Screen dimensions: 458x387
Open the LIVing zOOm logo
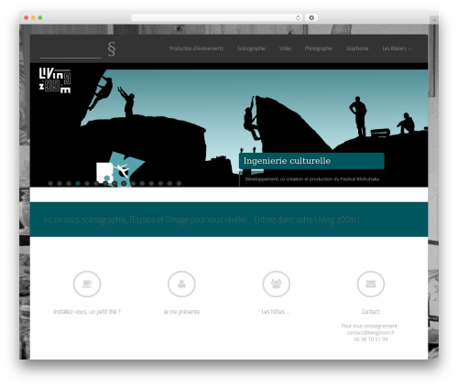55,81
